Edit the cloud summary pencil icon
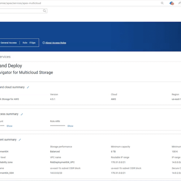181x181 pixels. coord(28,87)
